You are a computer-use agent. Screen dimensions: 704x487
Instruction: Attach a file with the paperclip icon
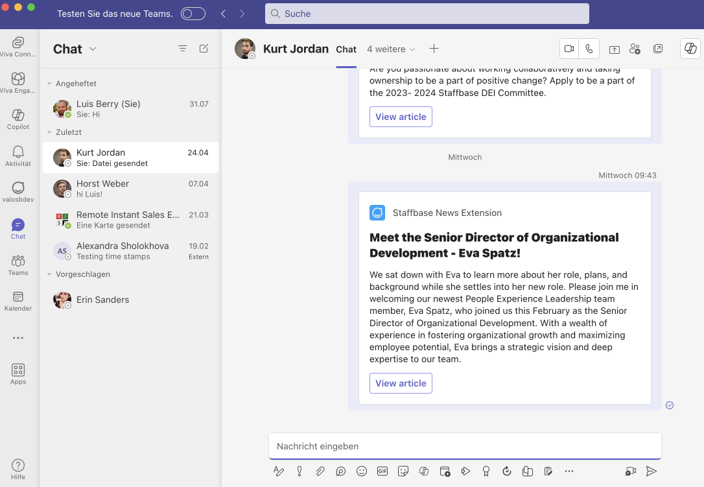click(x=320, y=471)
